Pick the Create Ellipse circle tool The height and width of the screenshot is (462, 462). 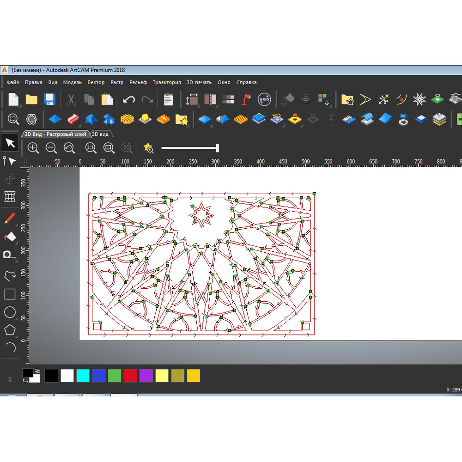tap(10, 312)
